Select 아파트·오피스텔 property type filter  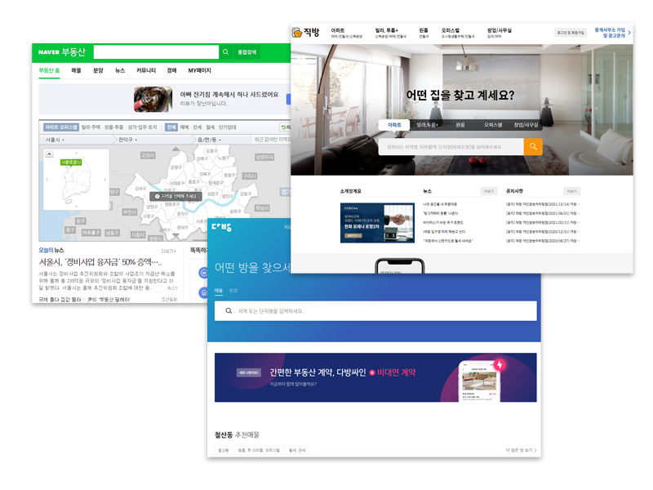pos(60,127)
